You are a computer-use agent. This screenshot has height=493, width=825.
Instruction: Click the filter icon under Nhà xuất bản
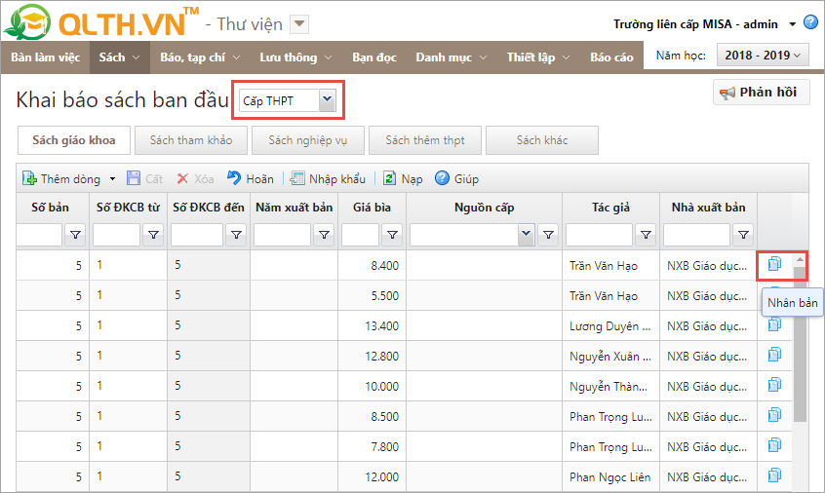click(x=743, y=235)
